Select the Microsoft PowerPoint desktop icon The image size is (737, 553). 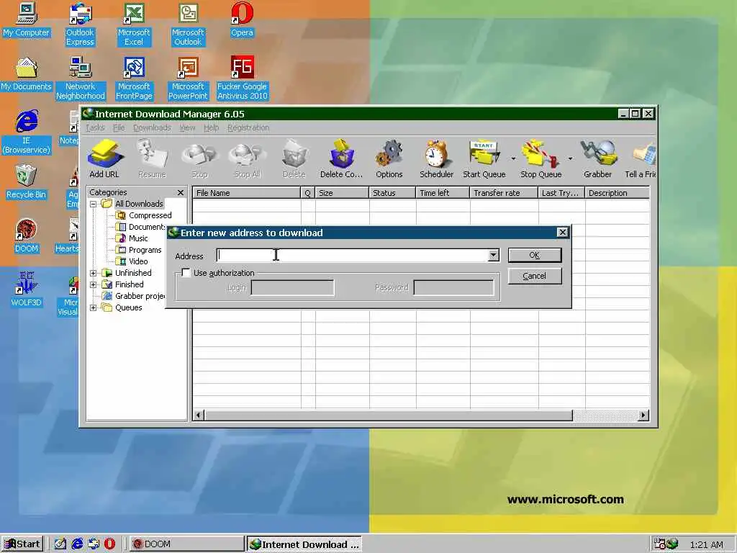[x=188, y=78]
